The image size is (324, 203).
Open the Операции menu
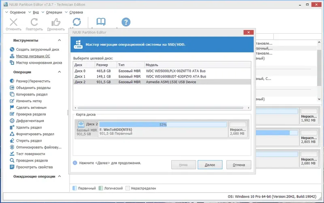tap(54, 12)
